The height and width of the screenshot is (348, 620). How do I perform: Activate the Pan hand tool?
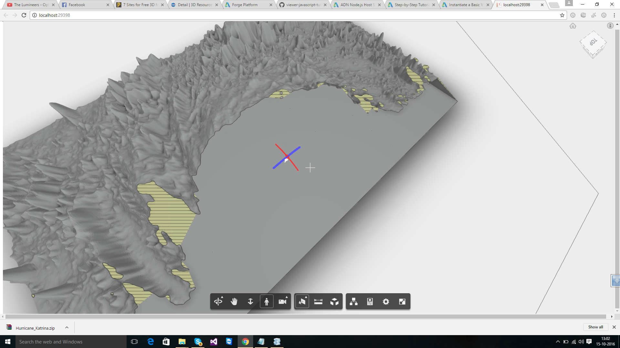coord(234,302)
